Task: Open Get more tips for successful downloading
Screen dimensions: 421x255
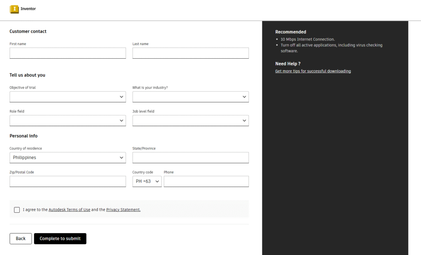Action: (x=313, y=71)
